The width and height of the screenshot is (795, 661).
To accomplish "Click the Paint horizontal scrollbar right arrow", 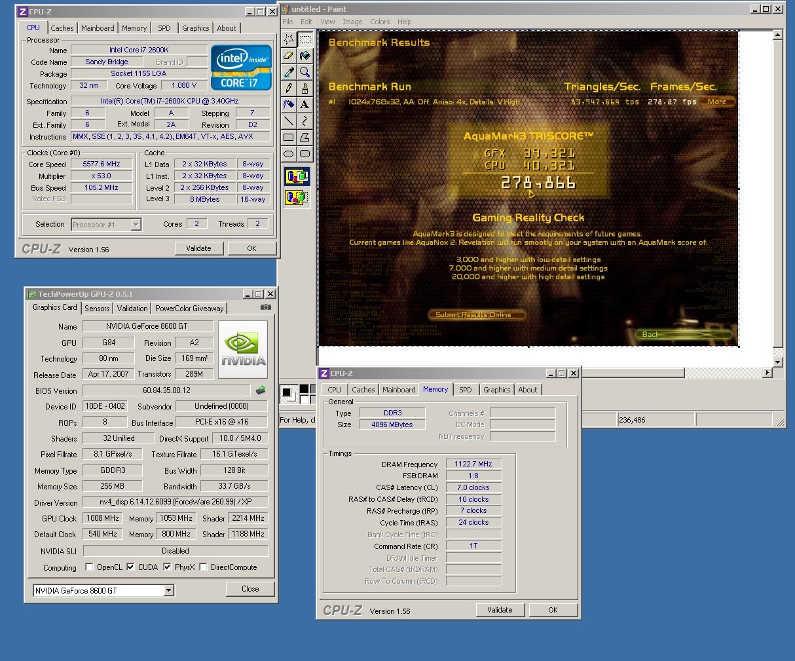I will click(x=767, y=373).
